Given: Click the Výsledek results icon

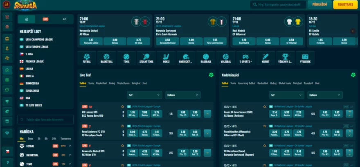Looking at the screenshot, I should [x=305, y=58].
